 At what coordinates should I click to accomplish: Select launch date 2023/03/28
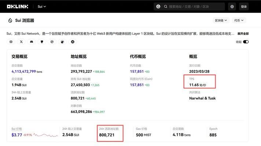pos(199,72)
